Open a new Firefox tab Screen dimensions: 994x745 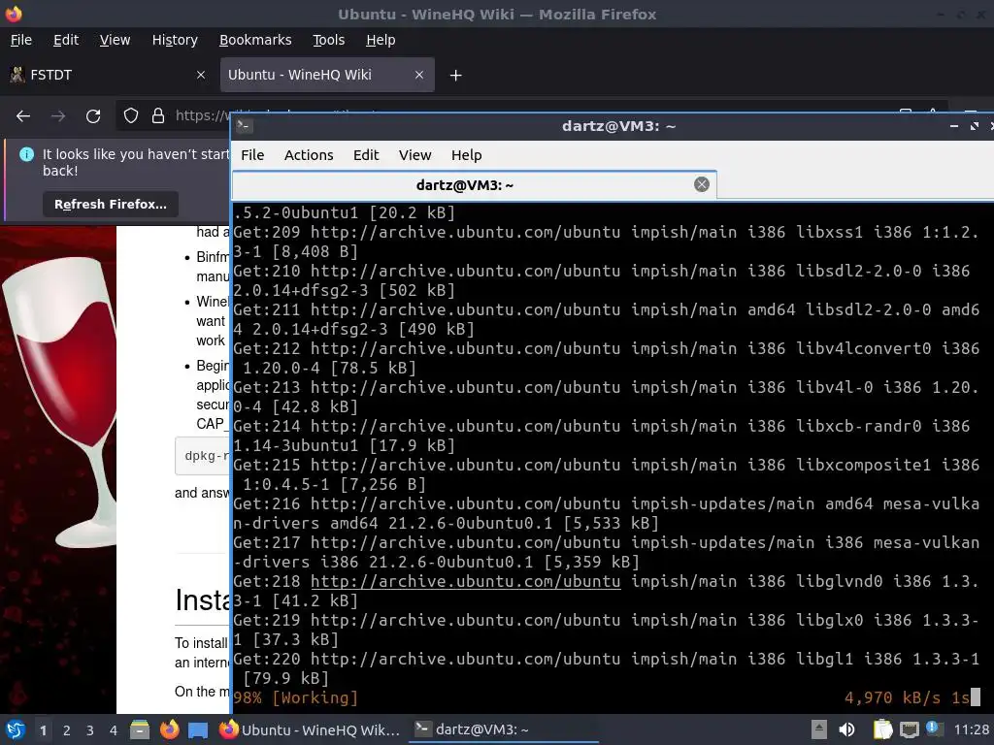[456, 76]
